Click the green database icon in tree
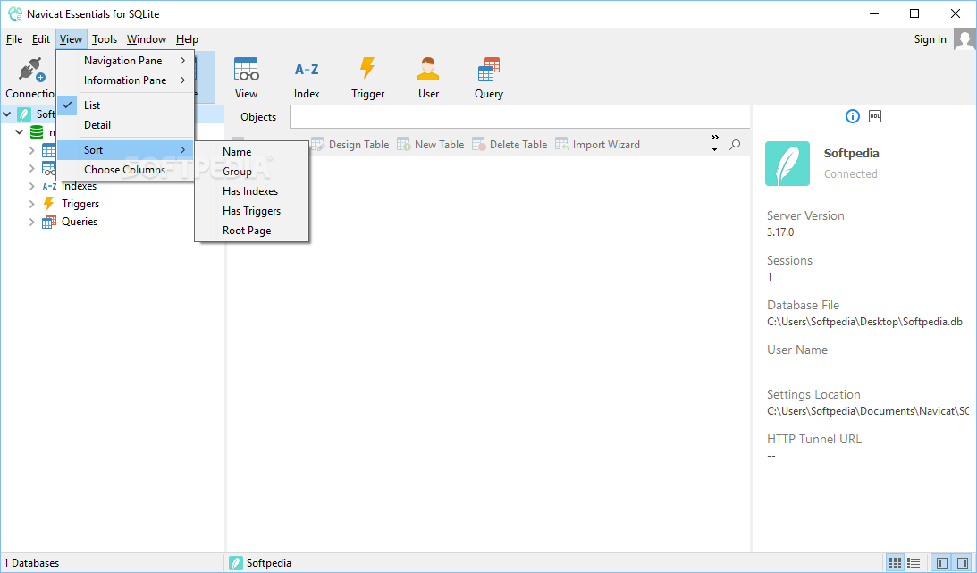Image resolution: width=977 pixels, height=573 pixels. coord(37,132)
